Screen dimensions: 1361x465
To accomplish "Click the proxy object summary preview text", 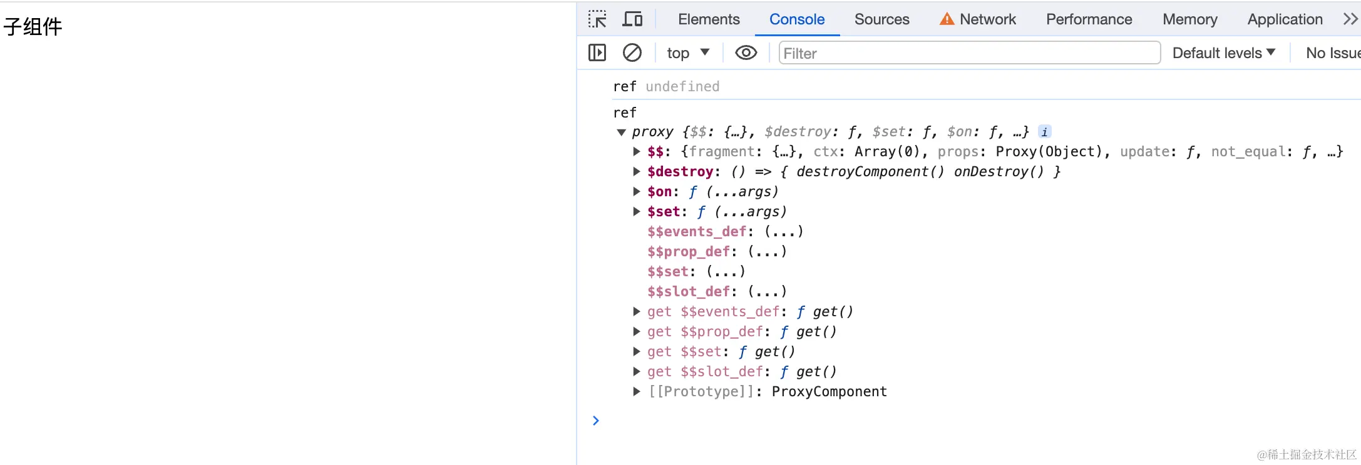I will point(830,132).
